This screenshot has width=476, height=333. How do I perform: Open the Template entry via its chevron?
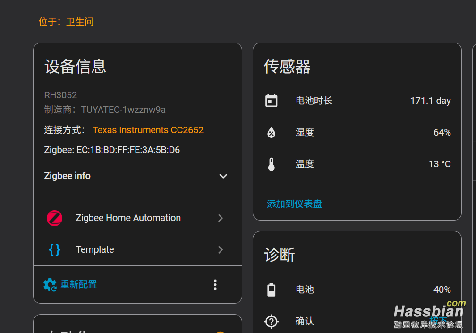click(x=220, y=249)
